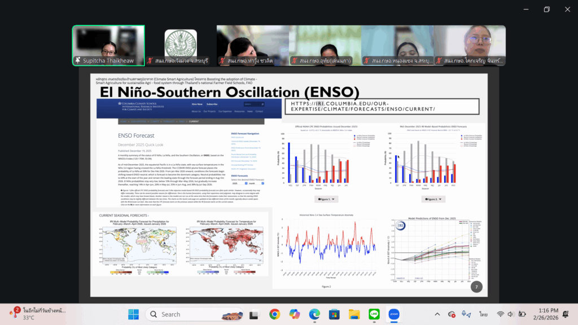578x325 pixels.
Task: Select Supitcha Thaikheaw's video tile
Action: 108,45
